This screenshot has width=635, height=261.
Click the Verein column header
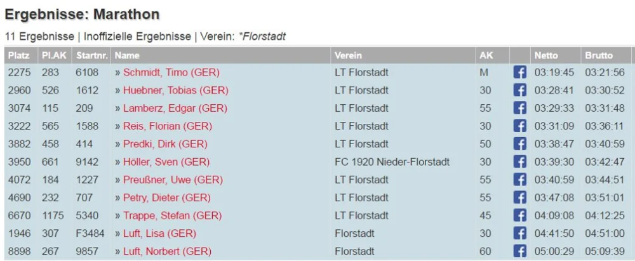(x=348, y=55)
